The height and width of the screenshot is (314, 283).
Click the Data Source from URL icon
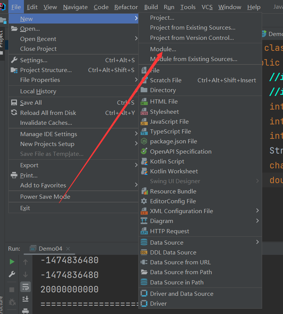coord(144,262)
